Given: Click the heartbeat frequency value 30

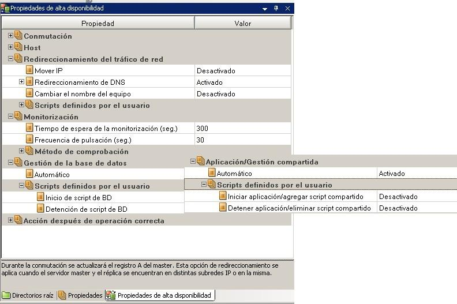Looking at the screenshot, I should pos(200,140).
